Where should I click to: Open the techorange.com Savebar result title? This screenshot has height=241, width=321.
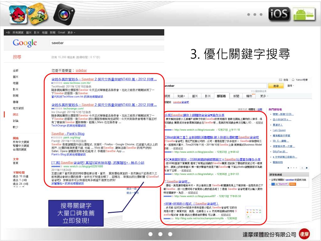click(104, 105)
